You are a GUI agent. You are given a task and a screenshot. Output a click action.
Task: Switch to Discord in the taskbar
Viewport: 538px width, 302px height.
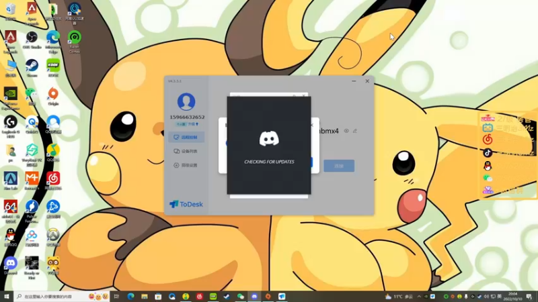(254, 296)
